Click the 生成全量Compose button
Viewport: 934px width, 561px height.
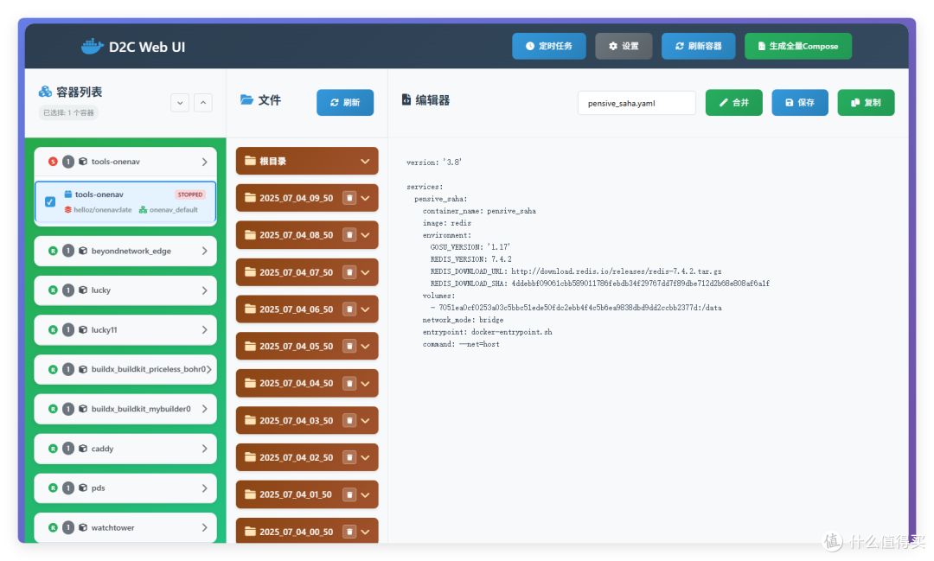797,46
